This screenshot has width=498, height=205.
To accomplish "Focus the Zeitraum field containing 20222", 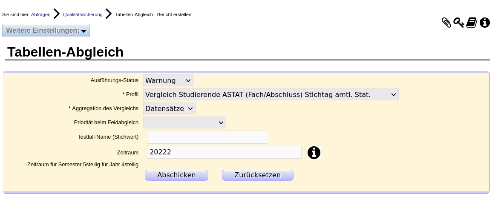I will pyautogui.click(x=224, y=152).
